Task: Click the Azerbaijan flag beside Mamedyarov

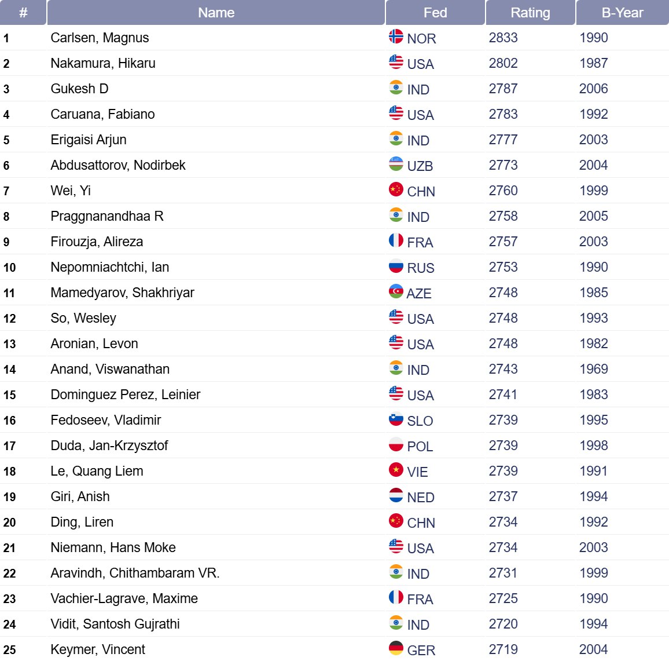Action: (x=396, y=291)
